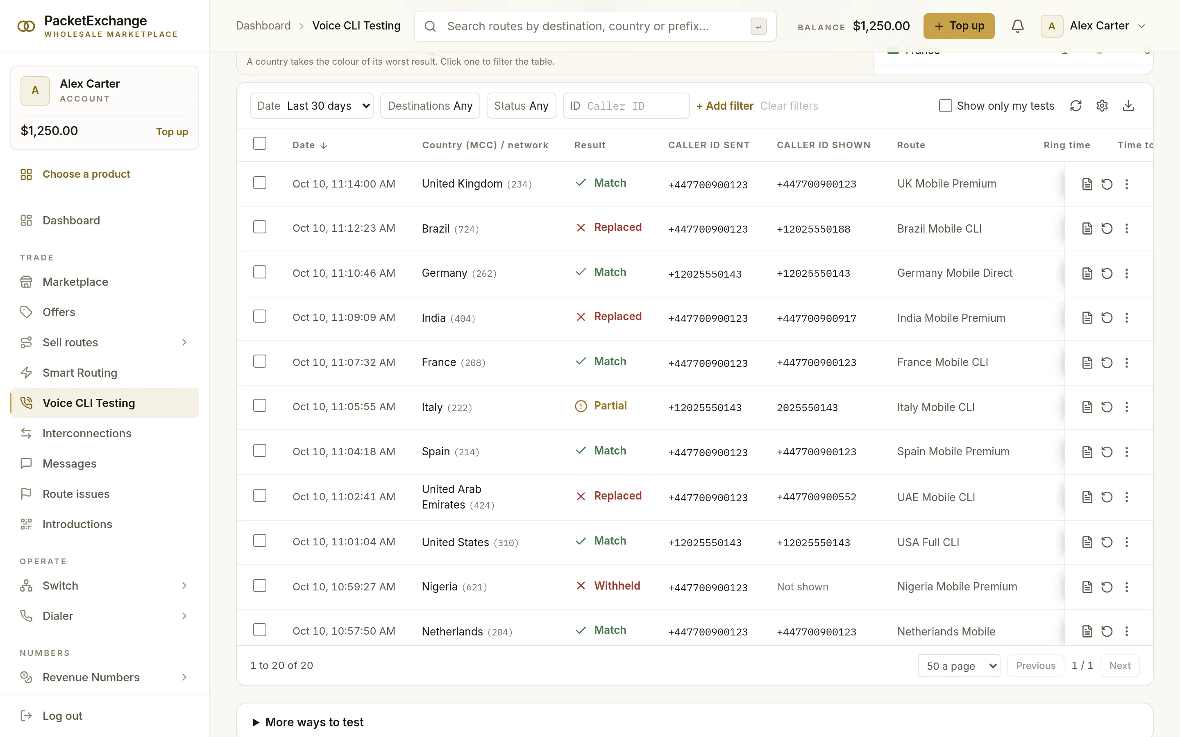Click the download export icon
Image resolution: width=1180 pixels, height=737 pixels.
point(1128,106)
